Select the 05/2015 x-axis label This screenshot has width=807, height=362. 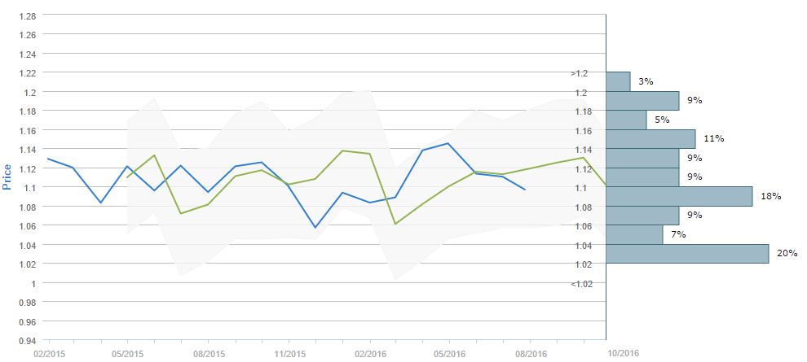128,353
